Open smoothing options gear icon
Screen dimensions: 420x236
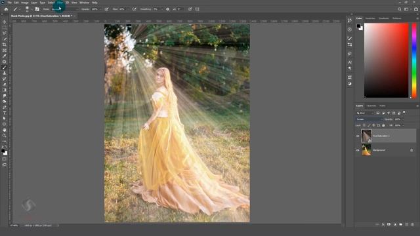coord(168,9)
